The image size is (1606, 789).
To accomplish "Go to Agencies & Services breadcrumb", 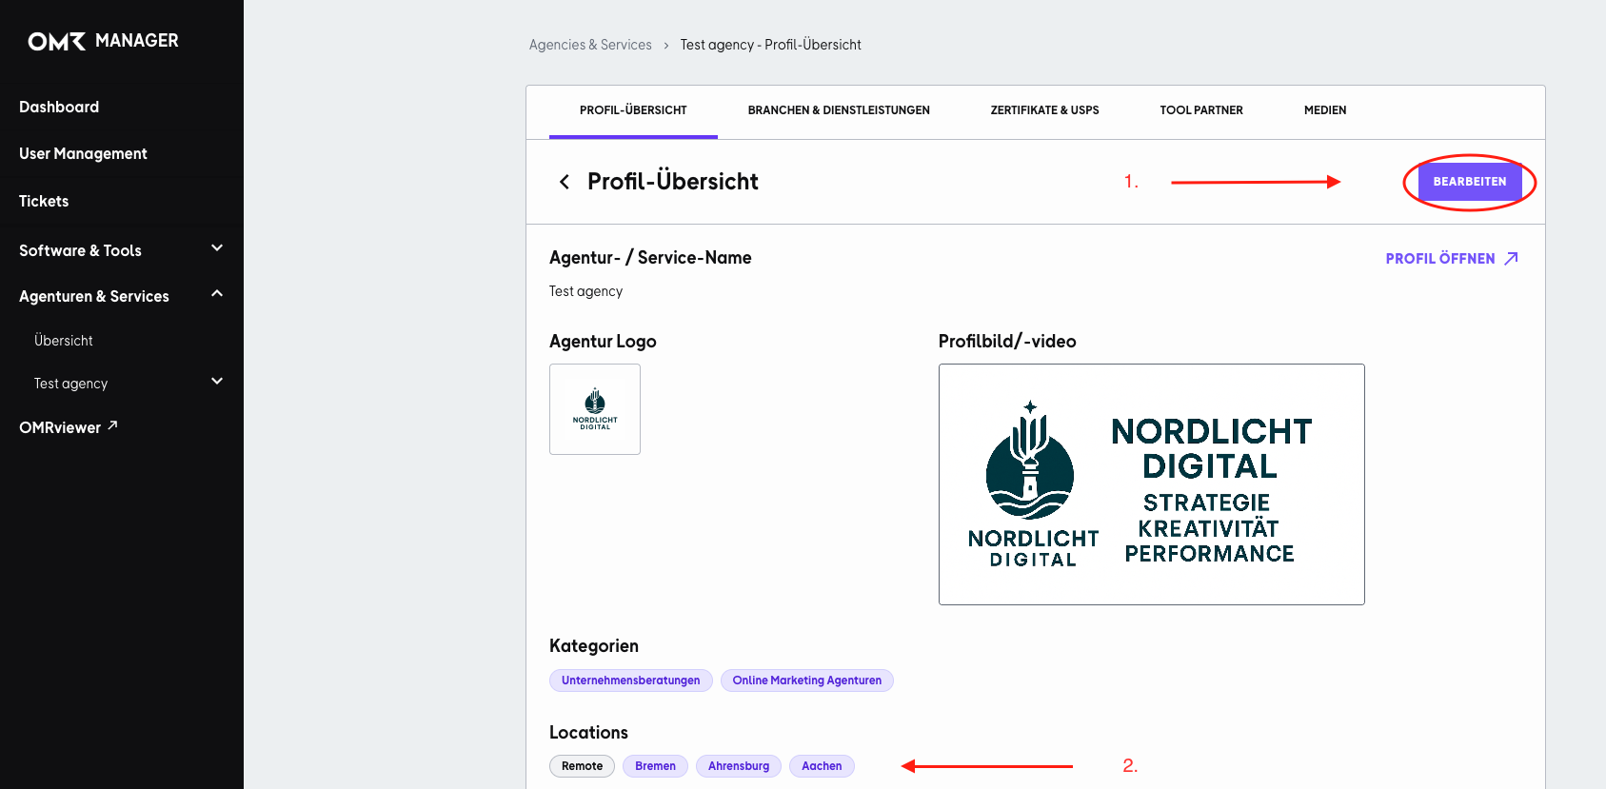I will click(590, 45).
